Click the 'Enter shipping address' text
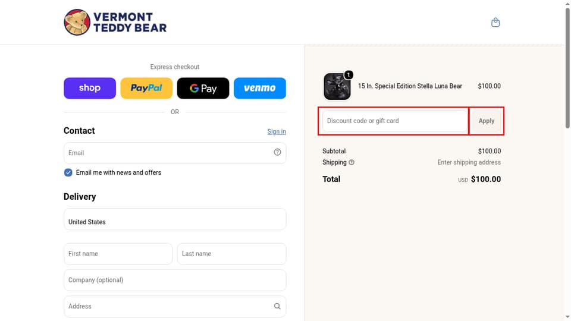The width and height of the screenshot is (571, 321). pos(469,162)
